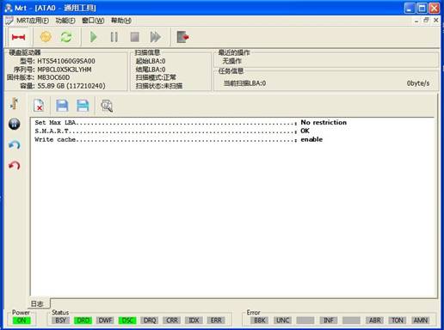444x330 pixels.
Task: Click the orange round toolbar icon
Action: click(46, 37)
